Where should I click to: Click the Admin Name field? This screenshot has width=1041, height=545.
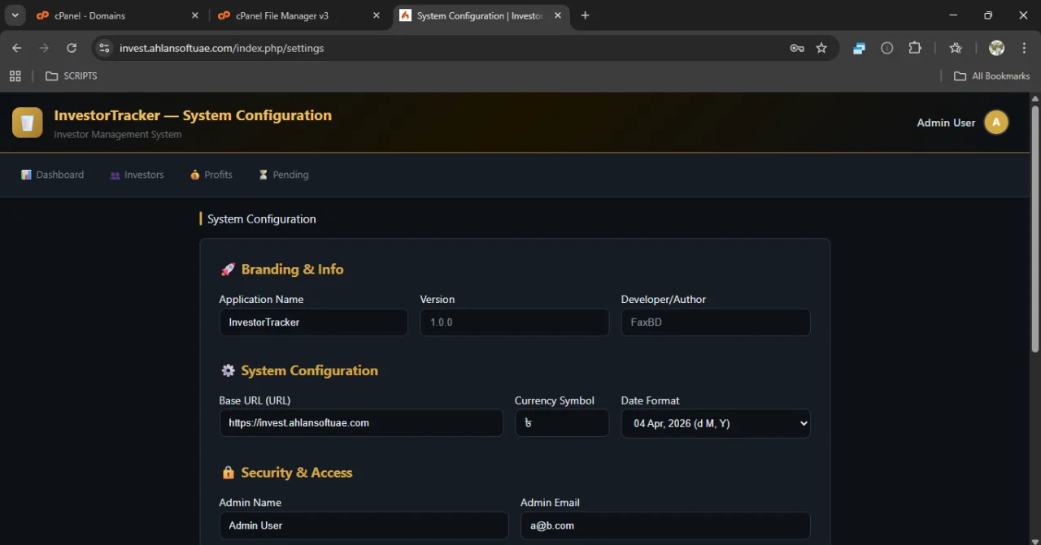coord(364,526)
